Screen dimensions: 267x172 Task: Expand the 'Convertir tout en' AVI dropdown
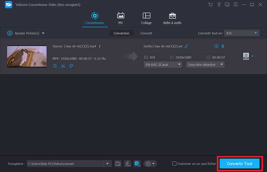point(242,33)
